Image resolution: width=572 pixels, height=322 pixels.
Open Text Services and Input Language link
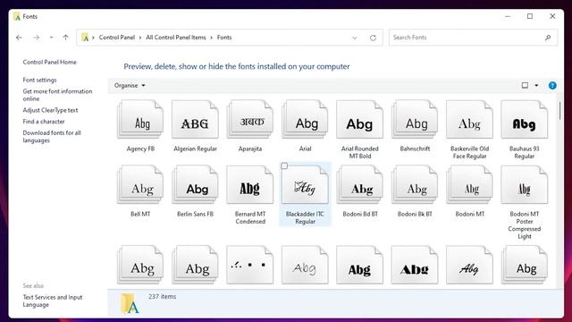[x=53, y=301]
